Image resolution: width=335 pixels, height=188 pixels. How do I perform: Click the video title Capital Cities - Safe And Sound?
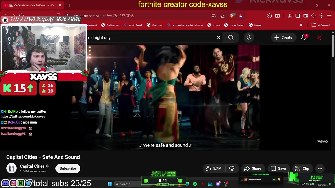click(x=43, y=157)
